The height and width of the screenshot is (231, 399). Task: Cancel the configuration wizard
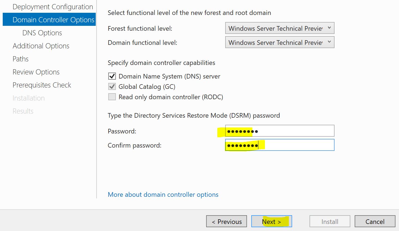(375, 221)
